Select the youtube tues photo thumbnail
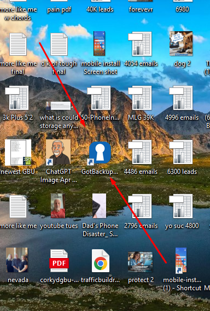 (58, 206)
